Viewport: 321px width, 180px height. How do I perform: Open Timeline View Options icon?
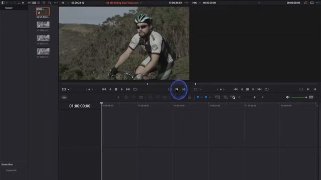(x=64, y=97)
